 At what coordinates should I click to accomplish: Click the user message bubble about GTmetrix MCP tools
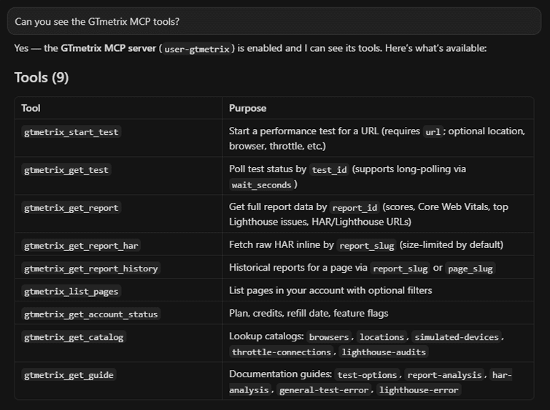274,21
